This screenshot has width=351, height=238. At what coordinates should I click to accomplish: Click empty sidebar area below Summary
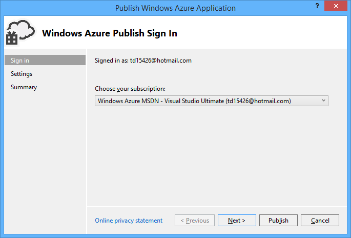click(45, 154)
